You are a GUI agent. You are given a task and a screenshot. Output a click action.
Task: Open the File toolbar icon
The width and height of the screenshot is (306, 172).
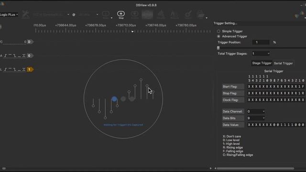(x=200, y=15)
